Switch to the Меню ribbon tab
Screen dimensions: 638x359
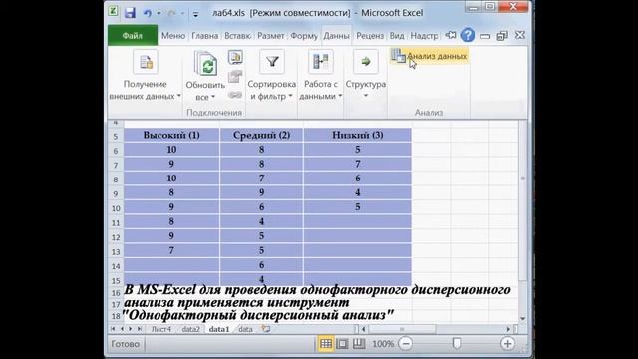pos(173,36)
